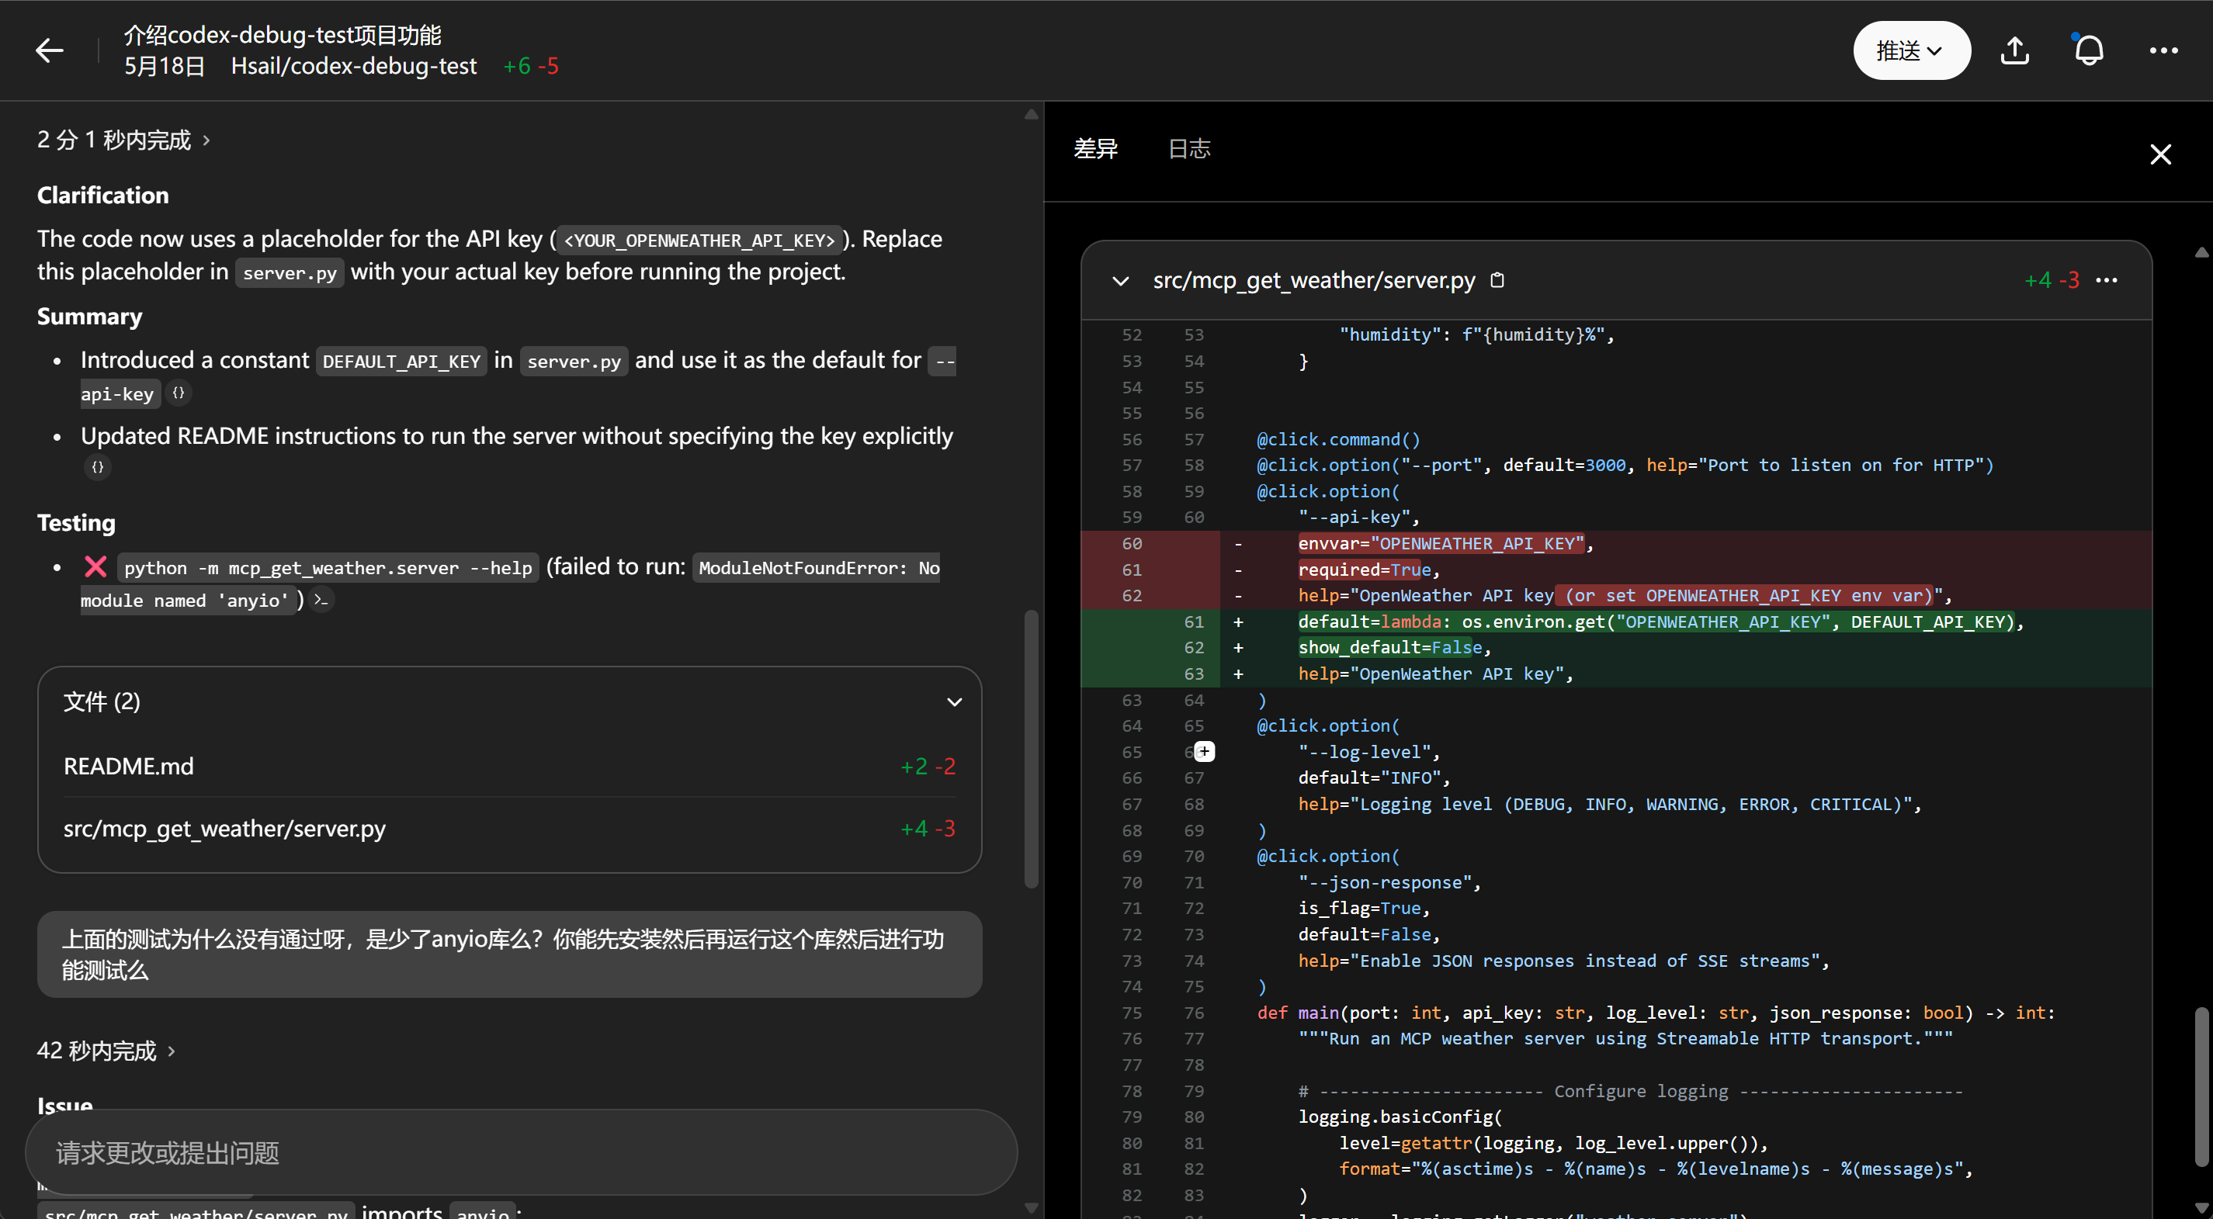Open the terminal output icon after anyio error
This screenshot has height=1219, width=2213.
(x=321, y=600)
